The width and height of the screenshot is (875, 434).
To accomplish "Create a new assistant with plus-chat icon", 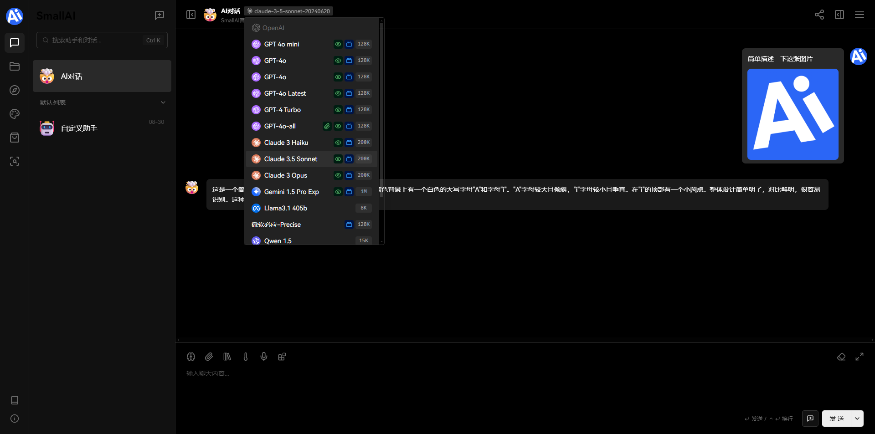I will [160, 15].
